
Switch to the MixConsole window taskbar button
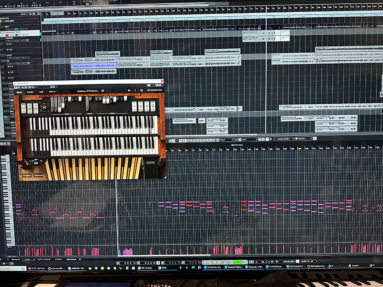pyautogui.click(x=254, y=267)
